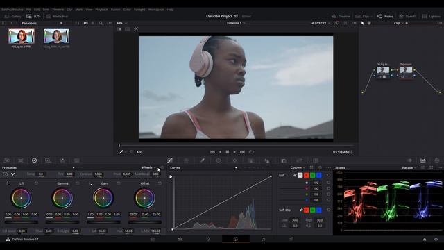The image size is (444, 250).
Task: Click the viewer playhead scrub bar
Action: tap(236, 145)
